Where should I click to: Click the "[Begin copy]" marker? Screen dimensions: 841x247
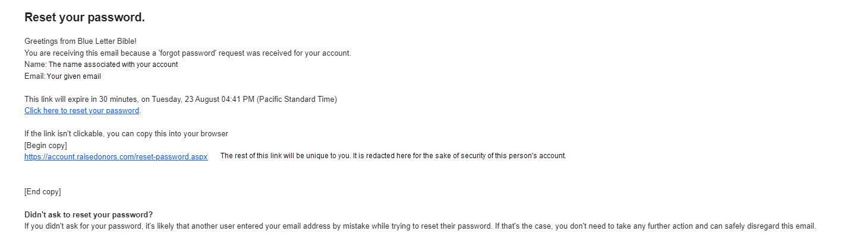pos(46,145)
